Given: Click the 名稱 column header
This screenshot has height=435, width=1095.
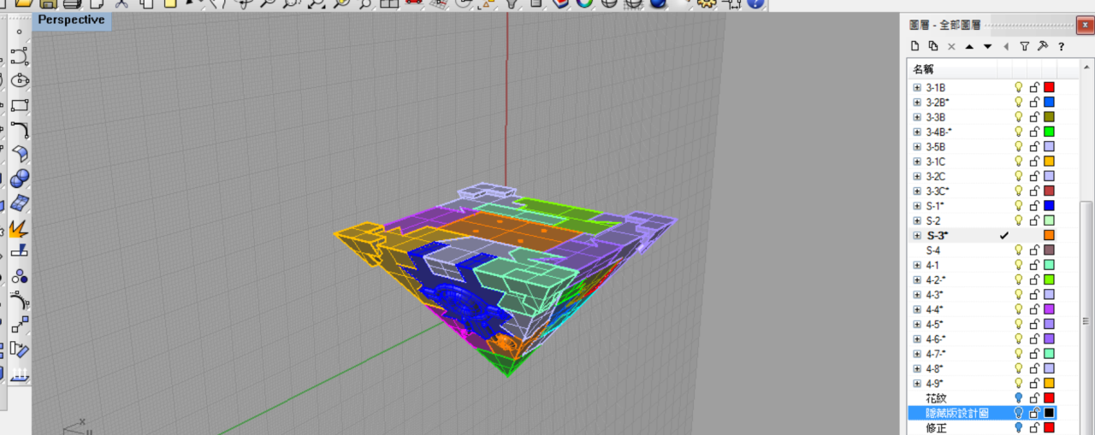Looking at the screenshot, I should 923,69.
